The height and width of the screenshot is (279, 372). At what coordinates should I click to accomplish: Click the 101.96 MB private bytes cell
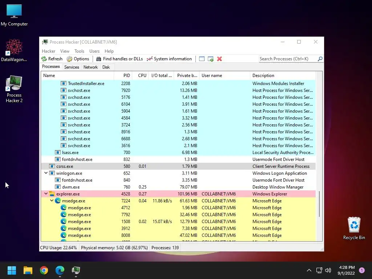(x=187, y=194)
